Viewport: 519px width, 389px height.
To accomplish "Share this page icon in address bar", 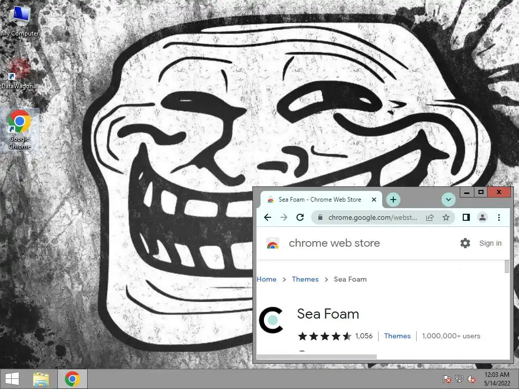I will pos(430,217).
